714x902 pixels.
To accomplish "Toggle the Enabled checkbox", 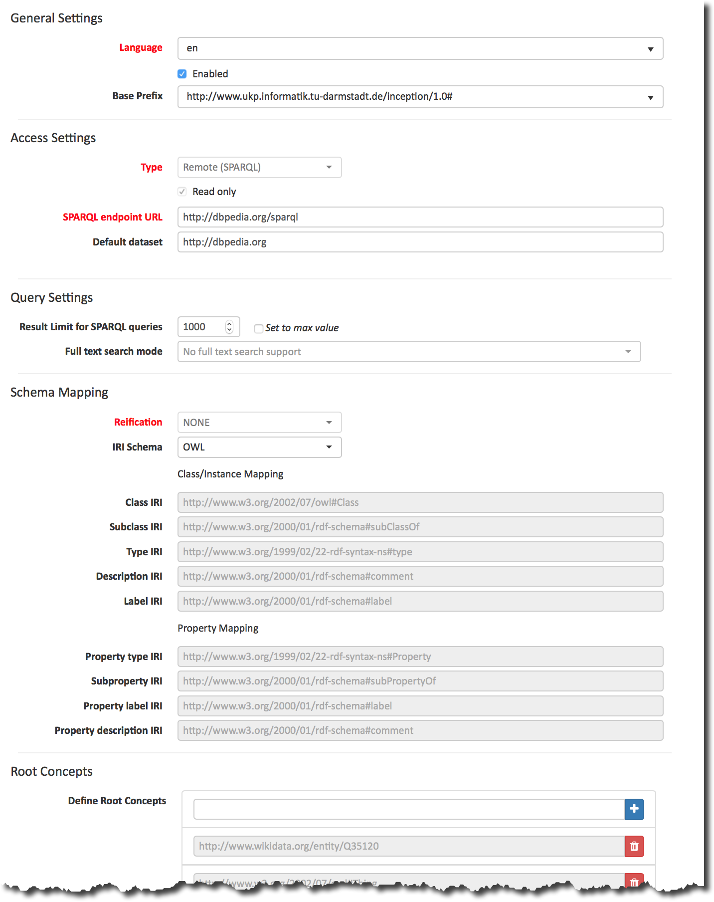I will tap(182, 74).
